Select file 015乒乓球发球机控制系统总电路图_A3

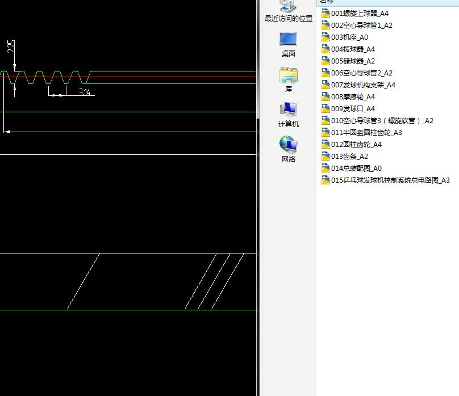click(x=386, y=180)
